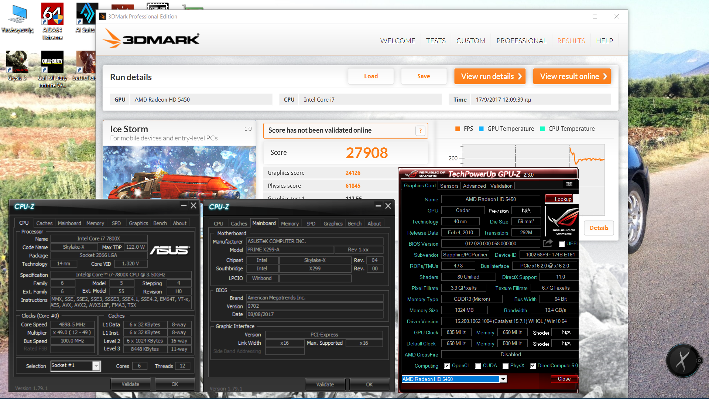Click the orange FPS legend marker

[x=458, y=129]
